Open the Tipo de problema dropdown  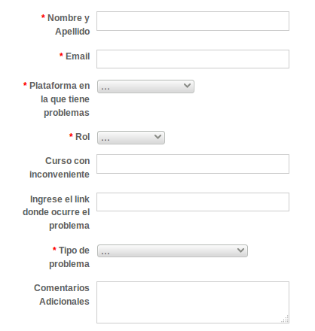tap(173, 251)
